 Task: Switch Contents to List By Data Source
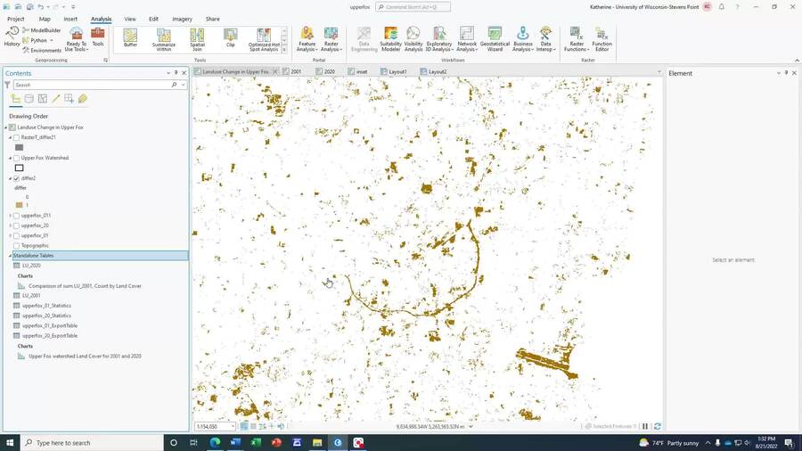[29, 99]
